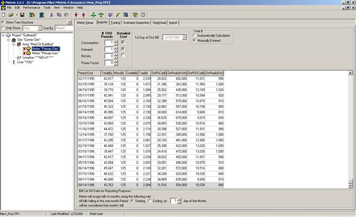Switch to the Scenario Inspection tab

pos(136,23)
